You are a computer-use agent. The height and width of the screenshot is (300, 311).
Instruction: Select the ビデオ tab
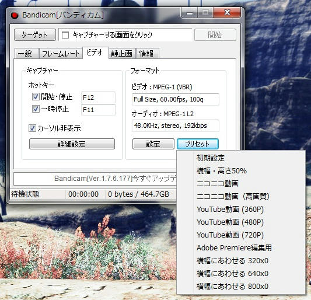pos(96,53)
